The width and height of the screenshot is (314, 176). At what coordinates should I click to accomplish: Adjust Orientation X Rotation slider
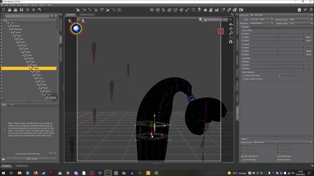tap(278, 62)
